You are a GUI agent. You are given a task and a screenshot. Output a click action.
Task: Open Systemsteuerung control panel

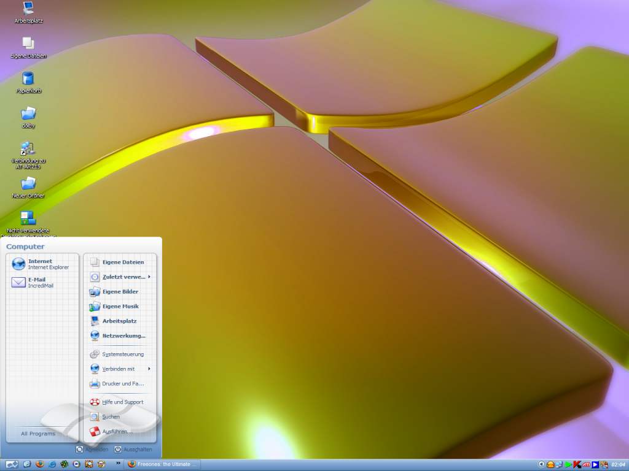coord(120,354)
